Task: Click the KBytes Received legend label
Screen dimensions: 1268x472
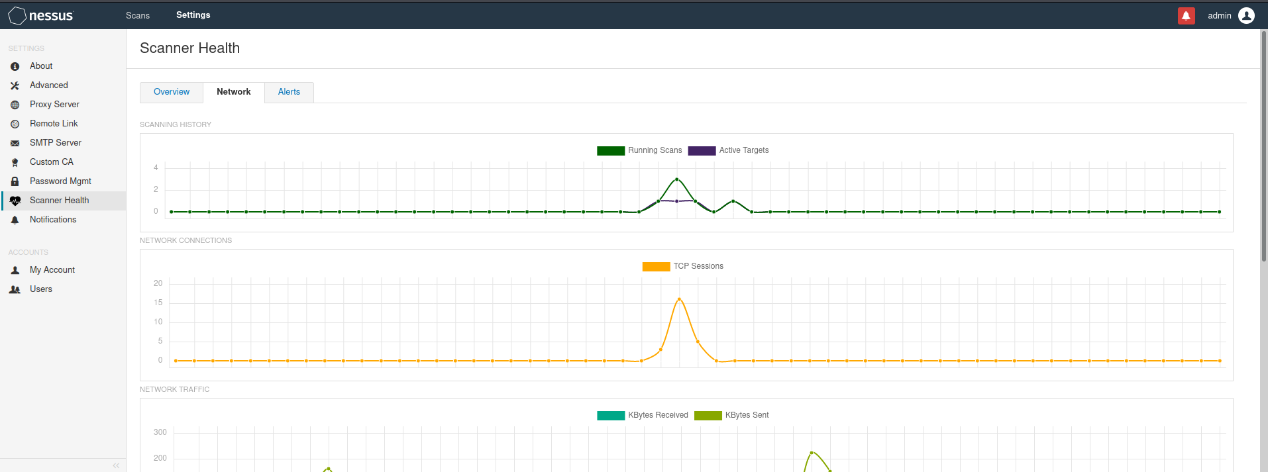Action: pos(658,415)
